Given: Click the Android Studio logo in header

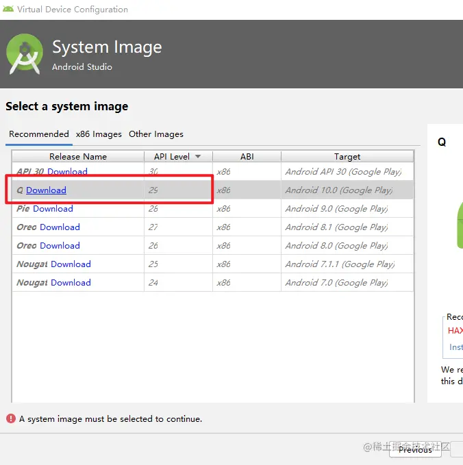Looking at the screenshot, I should [x=25, y=54].
